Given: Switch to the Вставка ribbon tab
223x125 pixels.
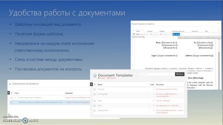Looking at the screenshot, I should click(x=162, y=31).
